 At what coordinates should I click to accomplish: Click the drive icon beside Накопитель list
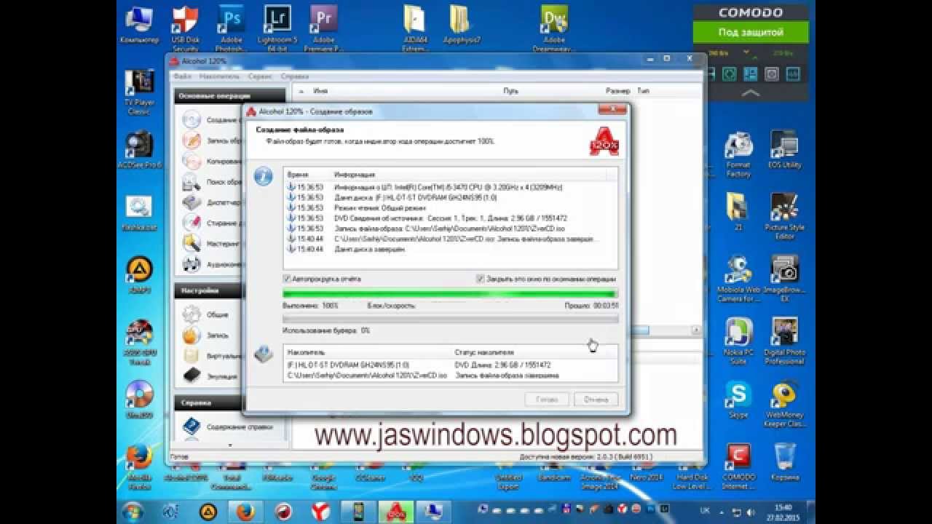point(263,354)
